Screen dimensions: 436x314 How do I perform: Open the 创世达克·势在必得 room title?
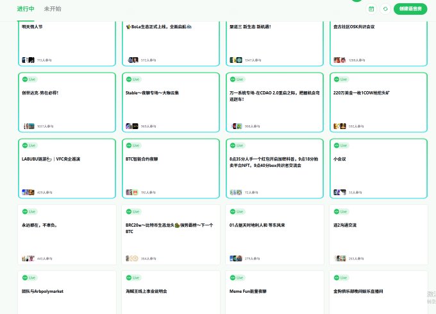coord(40,93)
